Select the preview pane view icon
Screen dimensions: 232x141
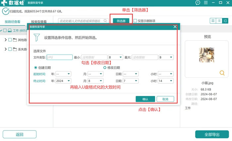coord(225,21)
